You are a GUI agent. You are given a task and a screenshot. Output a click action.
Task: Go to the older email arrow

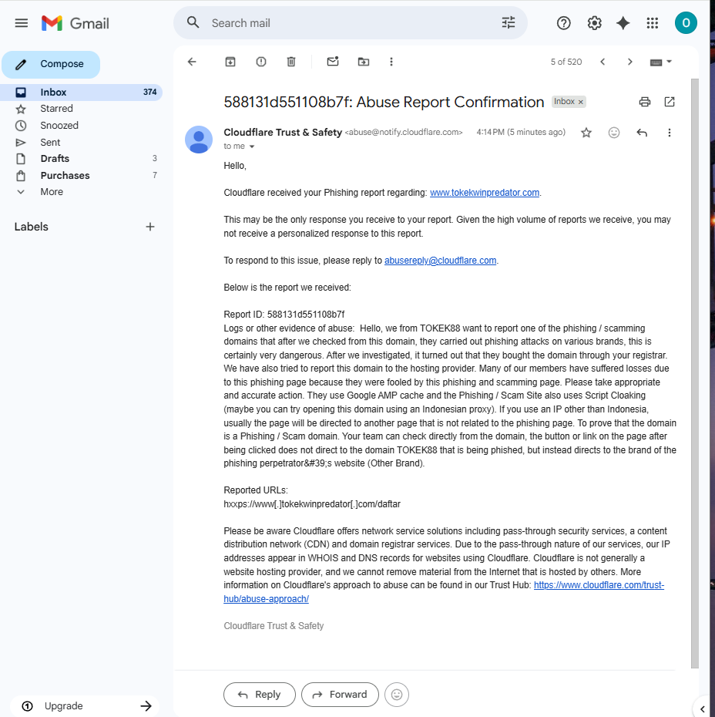click(629, 62)
